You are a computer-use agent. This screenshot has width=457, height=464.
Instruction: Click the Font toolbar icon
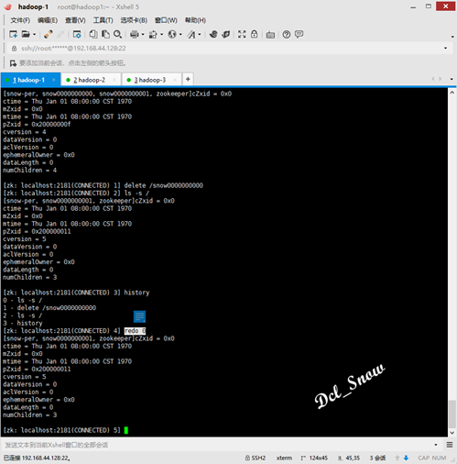point(191,34)
